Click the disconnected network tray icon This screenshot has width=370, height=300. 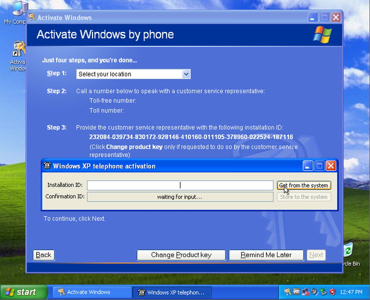(305, 292)
